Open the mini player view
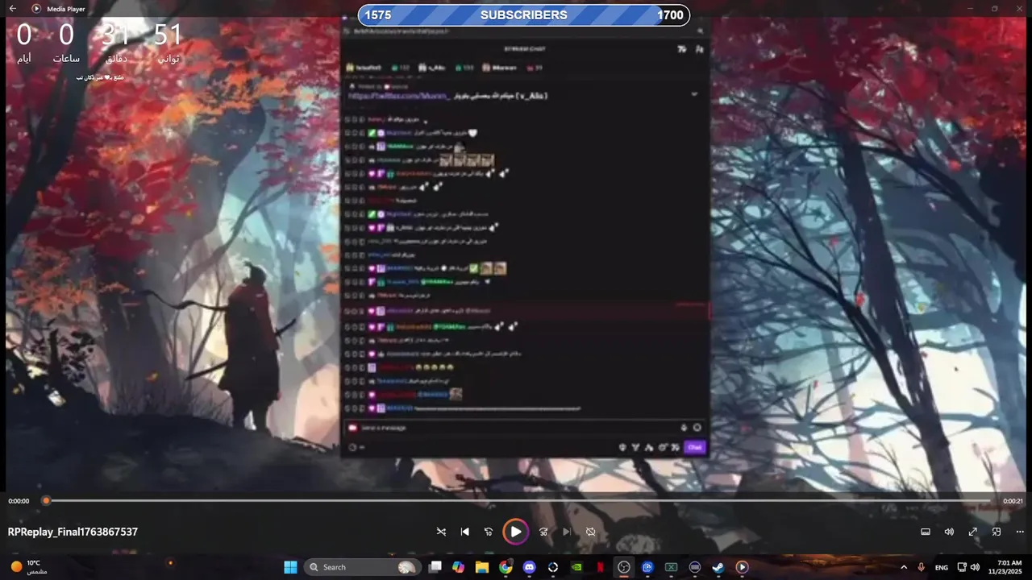The height and width of the screenshot is (580, 1032). [x=997, y=532]
